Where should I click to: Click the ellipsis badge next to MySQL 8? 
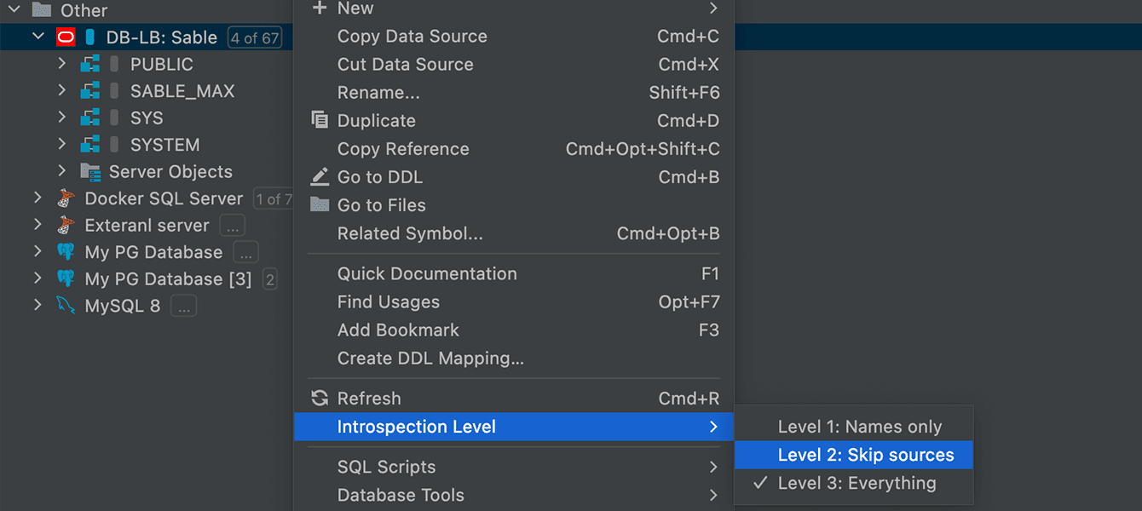click(183, 307)
